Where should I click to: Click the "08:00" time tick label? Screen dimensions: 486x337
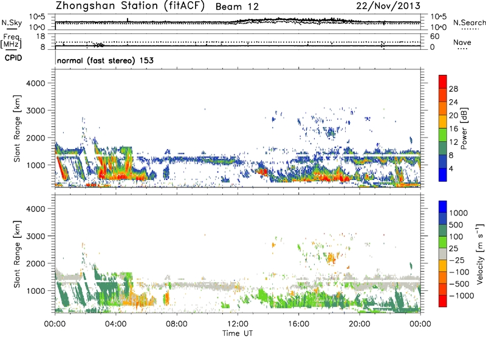click(177, 324)
